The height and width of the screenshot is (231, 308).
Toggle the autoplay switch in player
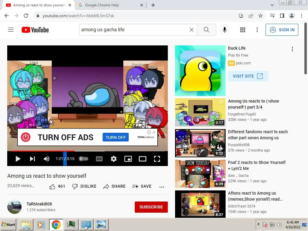[84, 159]
